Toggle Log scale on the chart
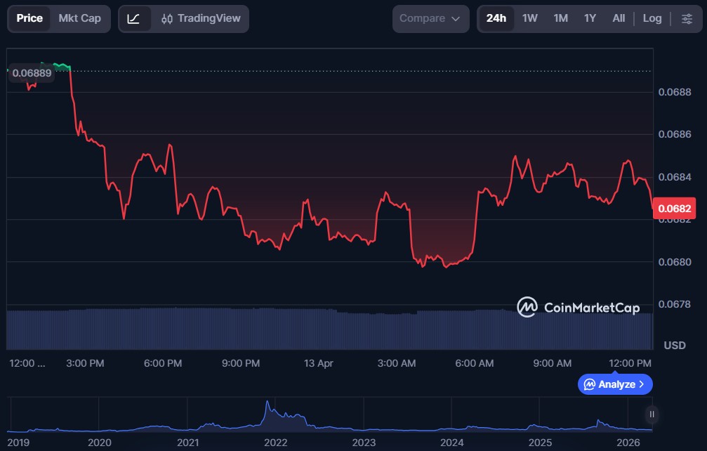 coord(652,18)
